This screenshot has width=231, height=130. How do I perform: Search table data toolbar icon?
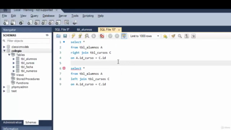tap(66, 22)
